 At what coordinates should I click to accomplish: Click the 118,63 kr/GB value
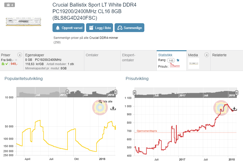click(x=34, y=64)
